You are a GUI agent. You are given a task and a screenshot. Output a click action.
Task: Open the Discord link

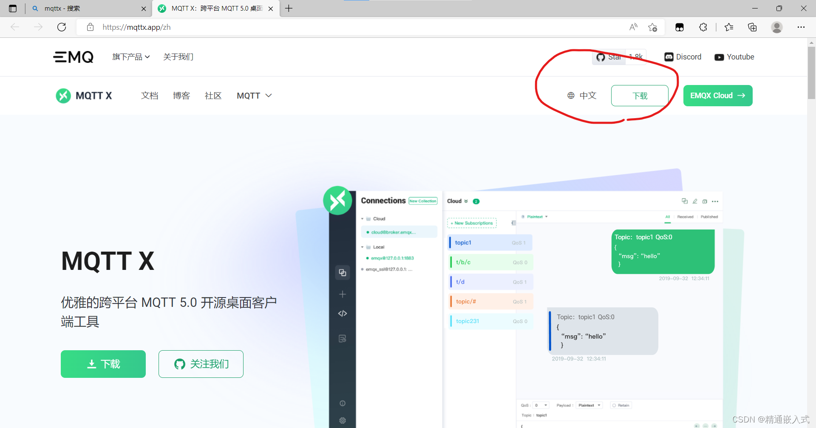[683, 57]
